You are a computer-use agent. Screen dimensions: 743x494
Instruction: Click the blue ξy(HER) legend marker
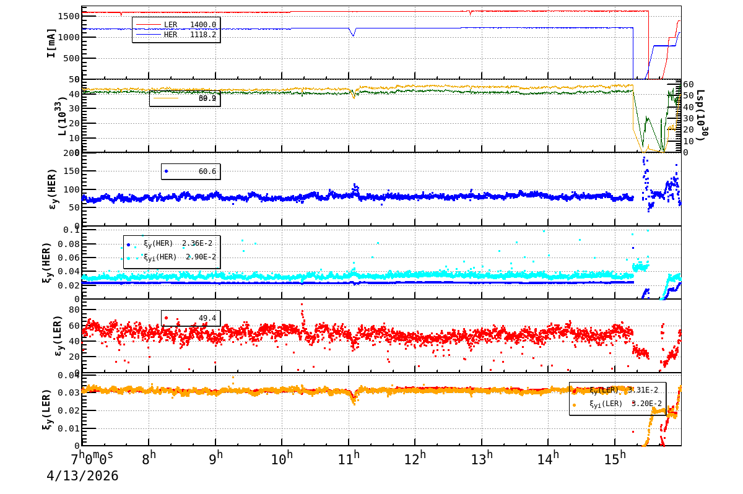tap(128, 245)
